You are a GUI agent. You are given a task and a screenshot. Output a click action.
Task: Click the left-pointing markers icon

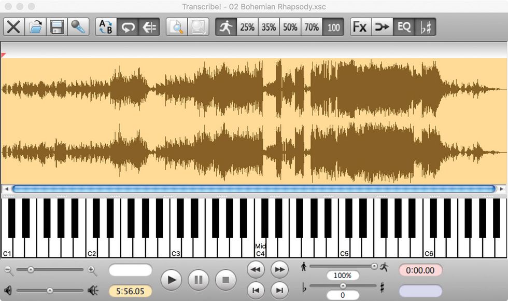coord(149,27)
